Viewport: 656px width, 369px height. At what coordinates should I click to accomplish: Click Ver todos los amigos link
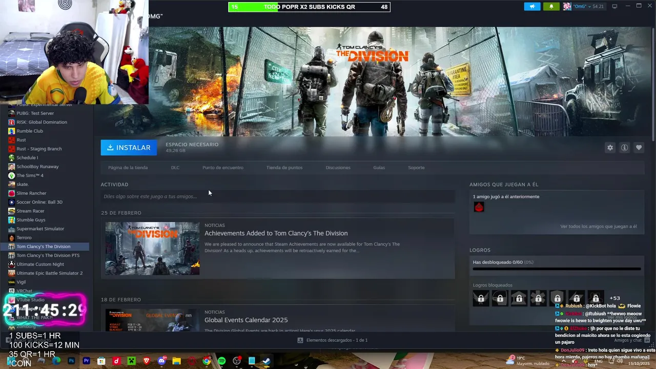[599, 227]
